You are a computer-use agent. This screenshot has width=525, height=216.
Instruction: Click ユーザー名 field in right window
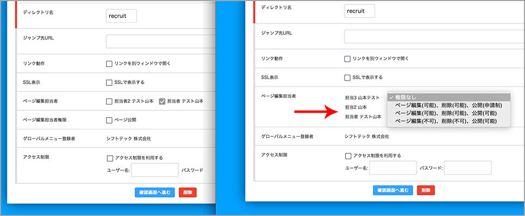[393, 168]
